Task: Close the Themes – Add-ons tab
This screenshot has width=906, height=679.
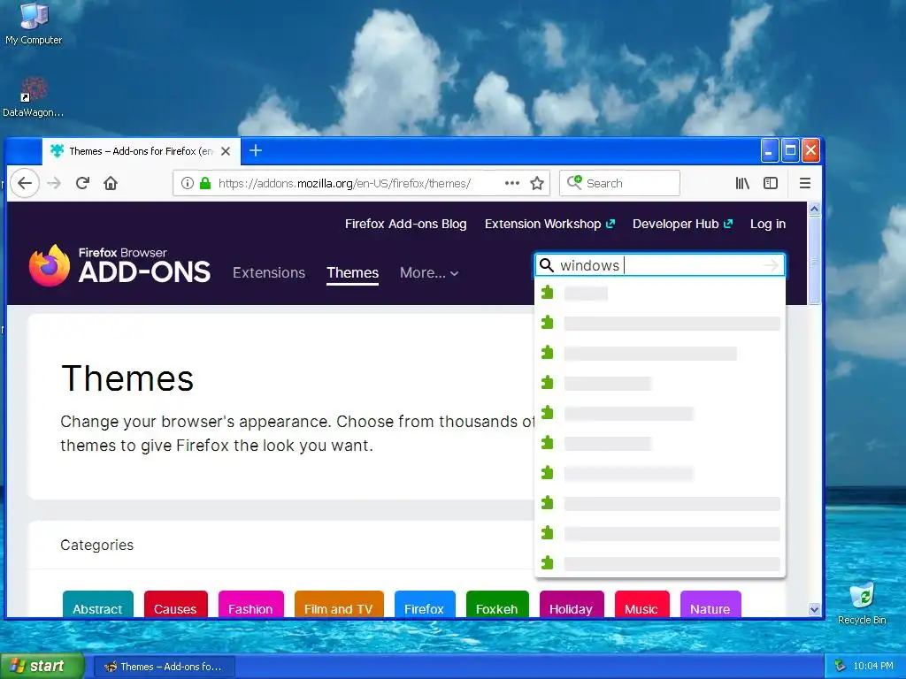Action: [x=226, y=150]
